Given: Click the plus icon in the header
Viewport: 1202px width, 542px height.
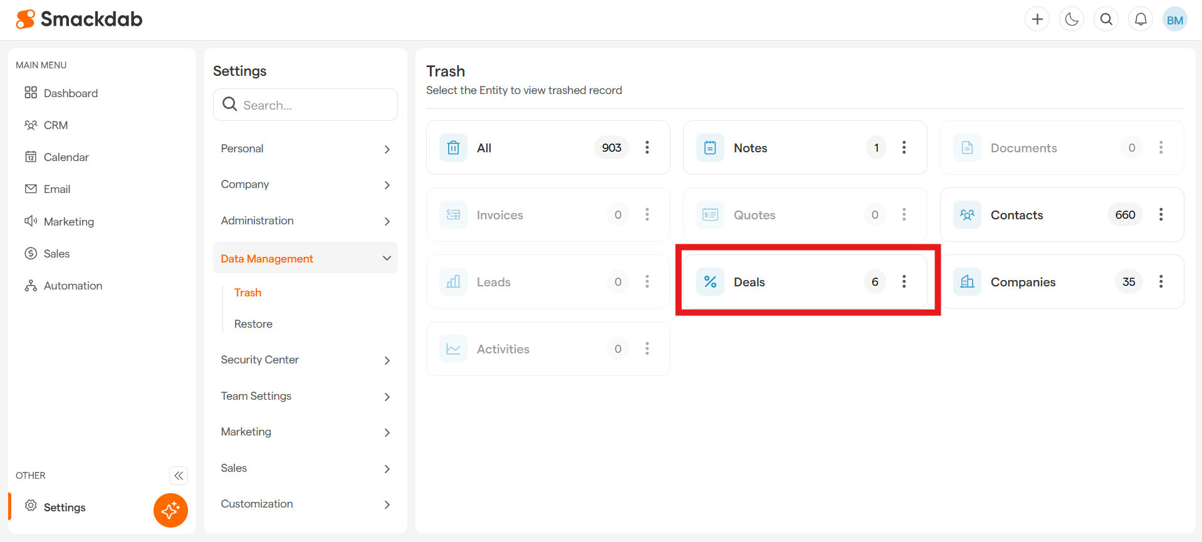Looking at the screenshot, I should click(1037, 19).
